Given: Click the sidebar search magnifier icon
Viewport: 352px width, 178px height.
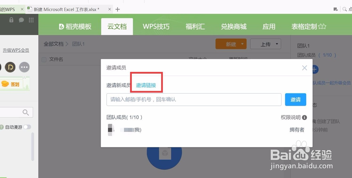Looking at the screenshot, I should (26, 112).
